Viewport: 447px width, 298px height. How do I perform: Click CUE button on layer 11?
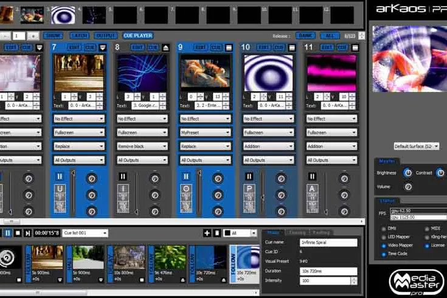point(342,47)
